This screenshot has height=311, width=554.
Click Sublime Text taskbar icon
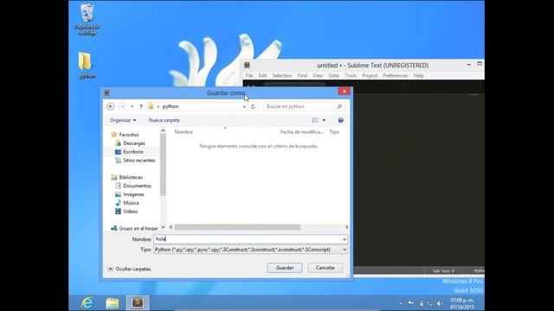coord(138,303)
